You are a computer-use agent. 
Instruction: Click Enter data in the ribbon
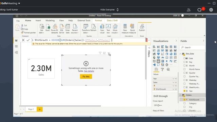68,29
